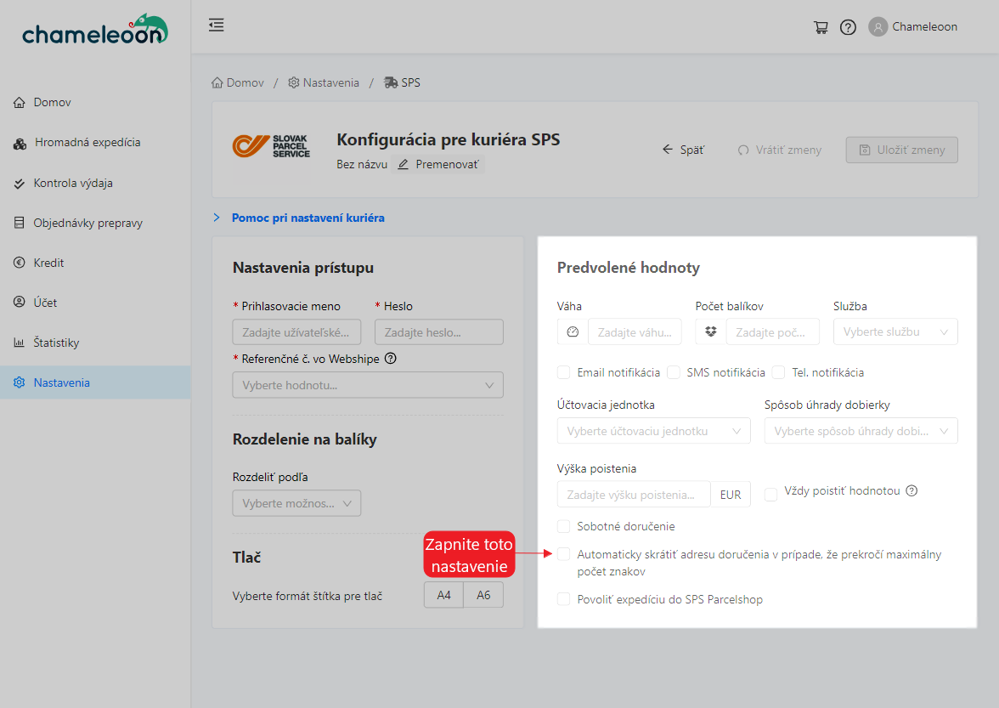Enable Email notifikácia checkbox

(564, 372)
